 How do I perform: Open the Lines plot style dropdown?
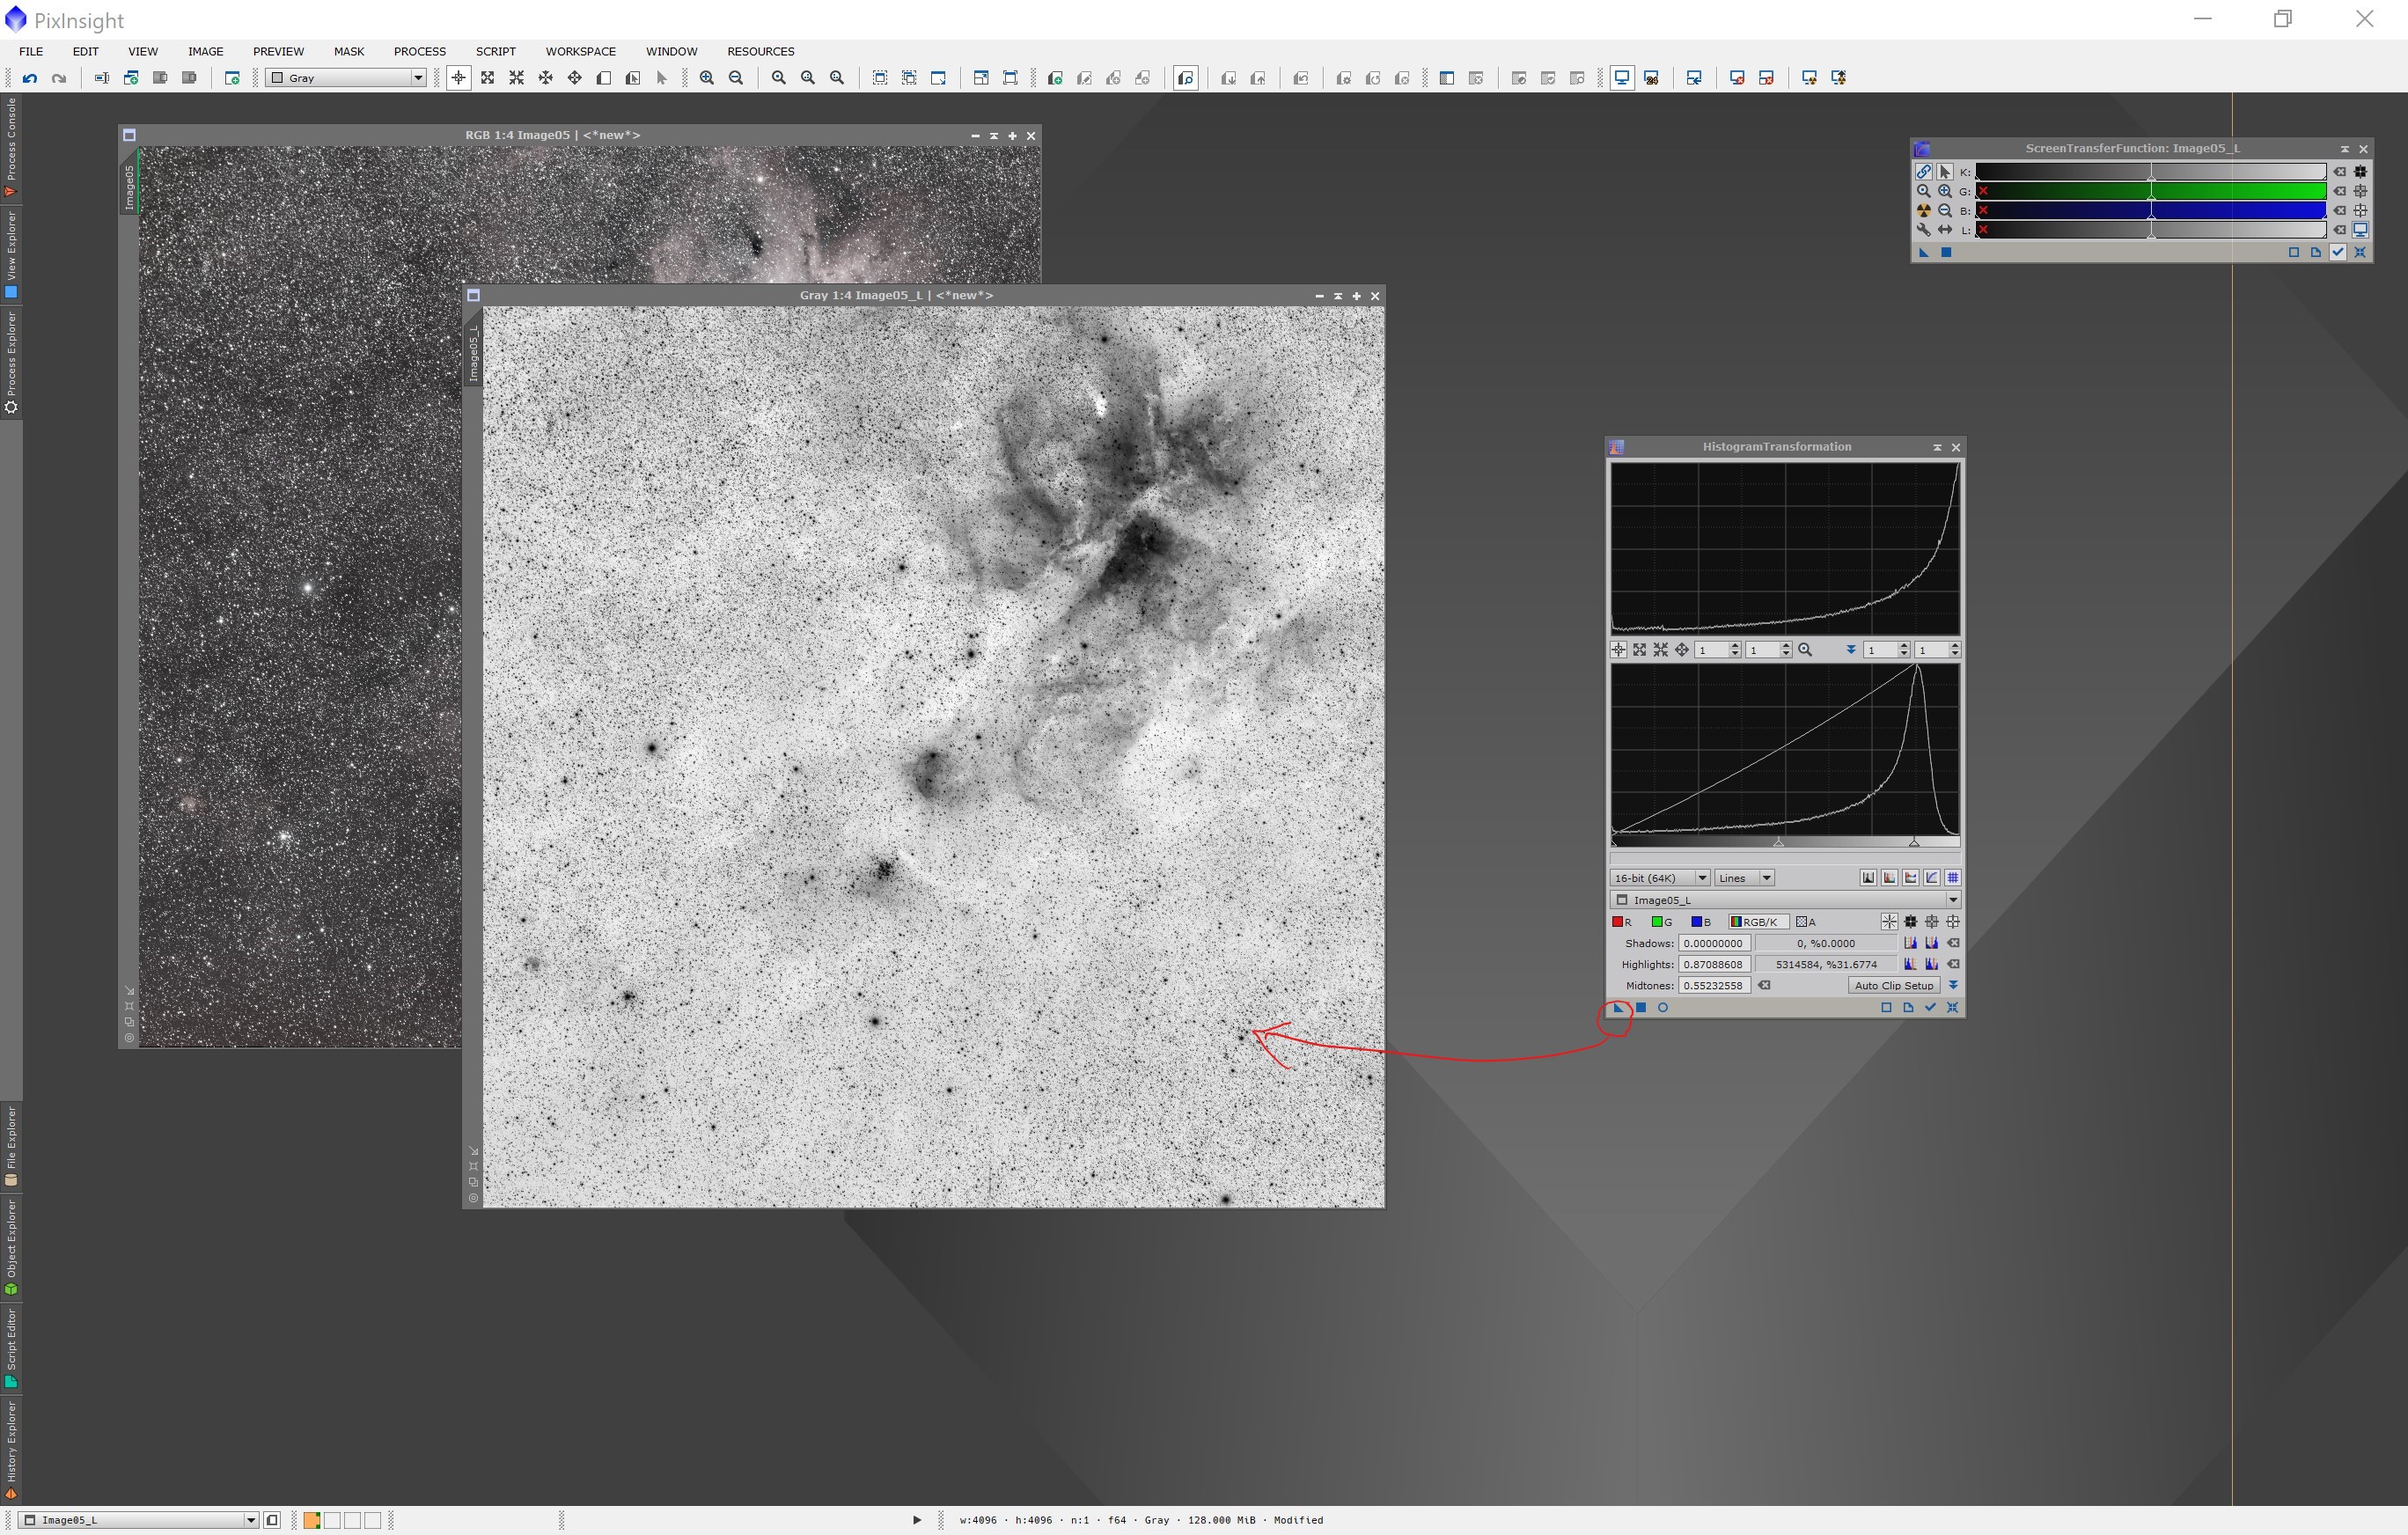[x=1745, y=878]
